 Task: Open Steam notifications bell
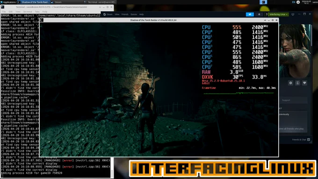pos(259,14)
